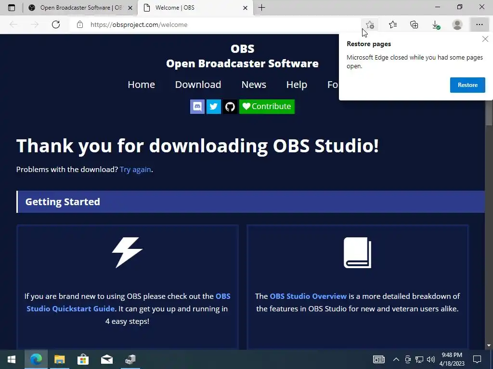This screenshot has width=493, height=369.
Task: Open the tab actions menu icon
Action: click(12, 8)
